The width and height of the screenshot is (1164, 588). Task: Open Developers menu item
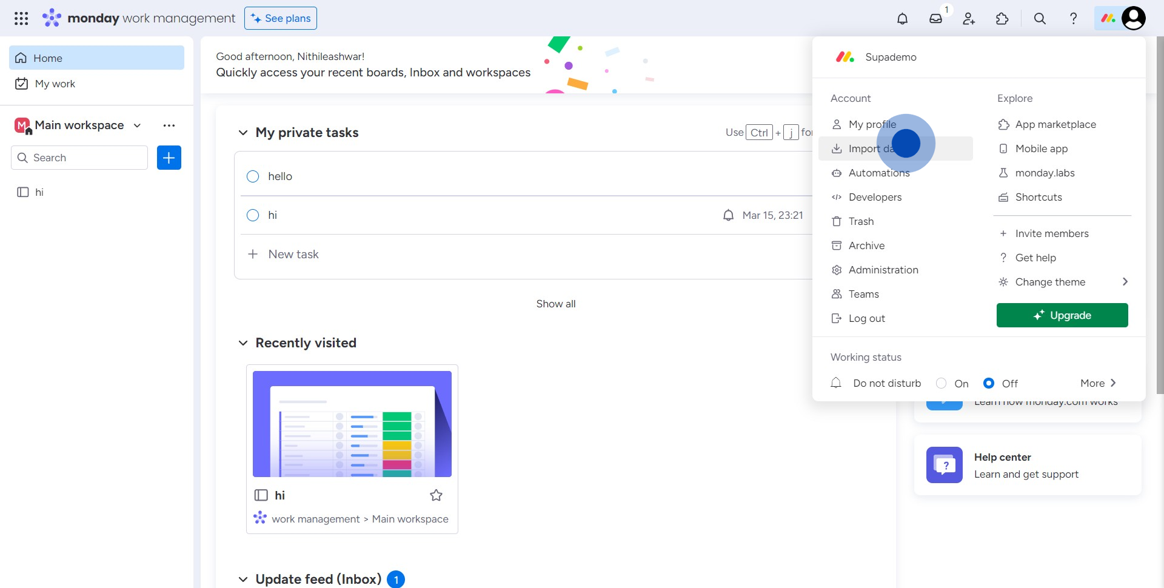[x=895, y=197]
